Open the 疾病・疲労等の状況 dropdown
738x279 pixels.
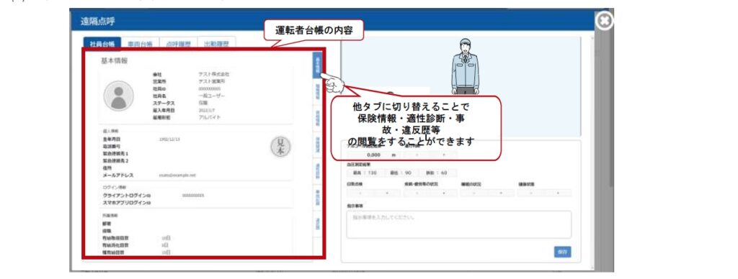tap(430, 193)
